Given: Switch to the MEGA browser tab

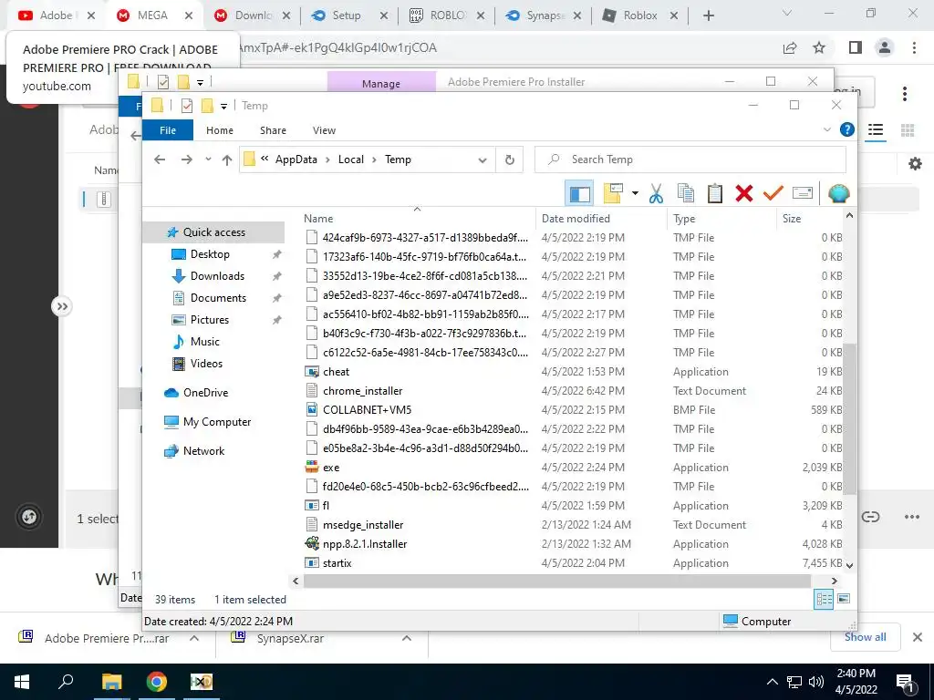Looking at the screenshot, I should click(153, 15).
